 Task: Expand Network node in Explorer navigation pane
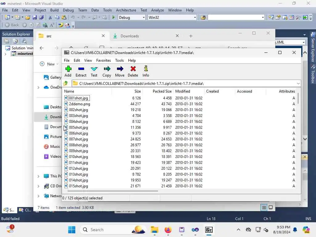click(x=39, y=196)
